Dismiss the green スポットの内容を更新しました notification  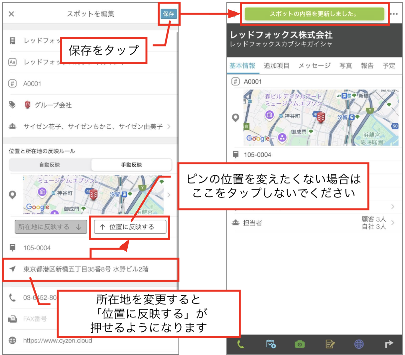(x=314, y=14)
